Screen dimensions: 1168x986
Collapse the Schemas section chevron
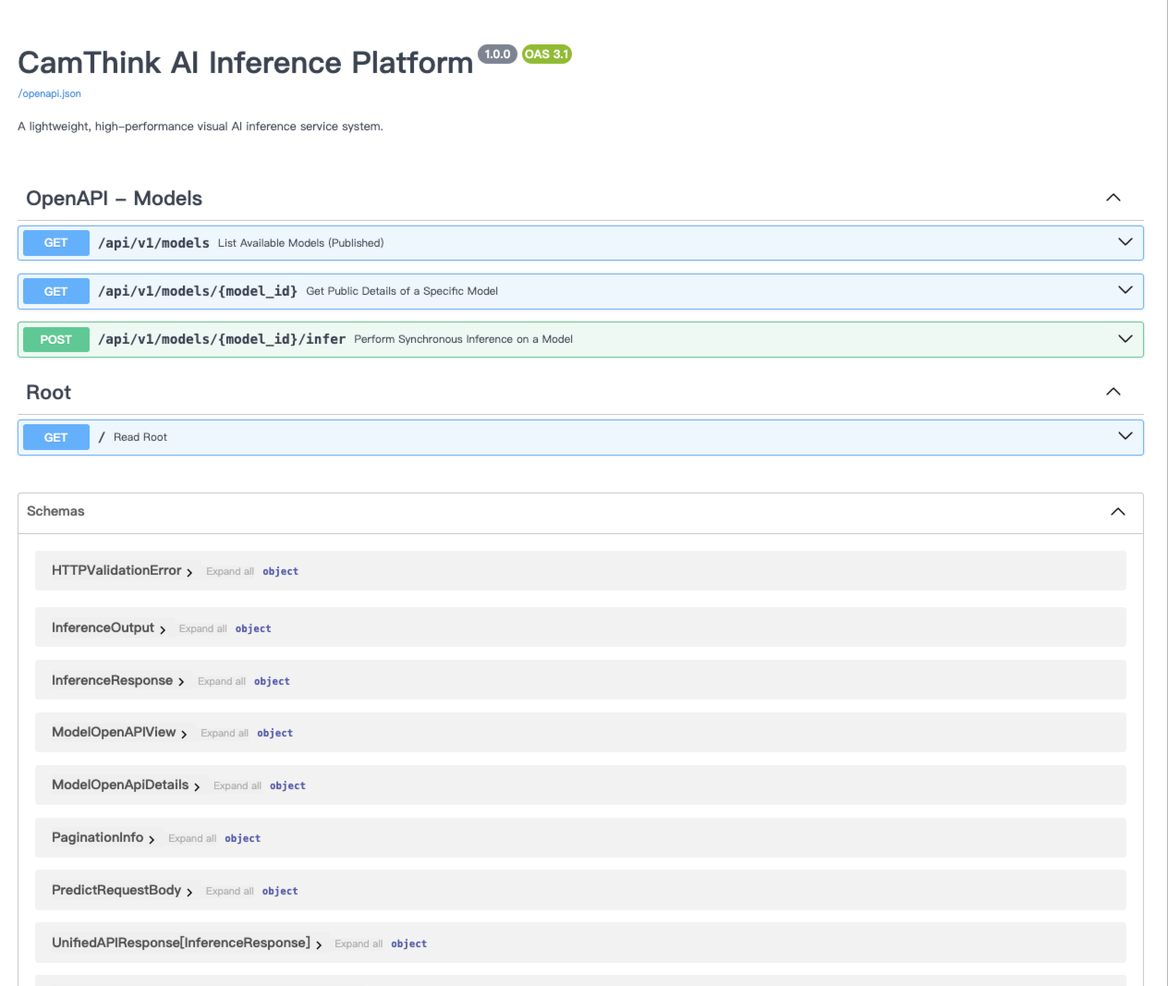[1117, 512]
